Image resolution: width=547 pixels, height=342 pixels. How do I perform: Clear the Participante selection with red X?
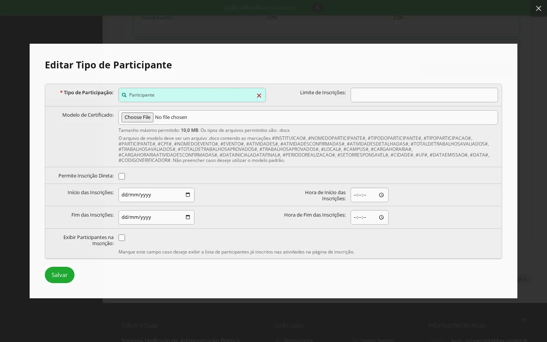pyautogui.click(x=259, y=95)
